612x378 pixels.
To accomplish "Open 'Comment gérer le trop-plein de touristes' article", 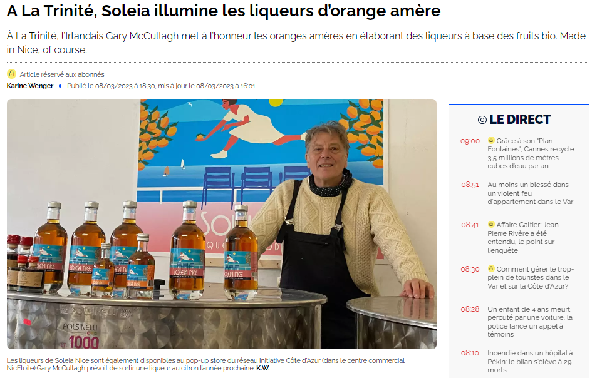I will 531,277.
